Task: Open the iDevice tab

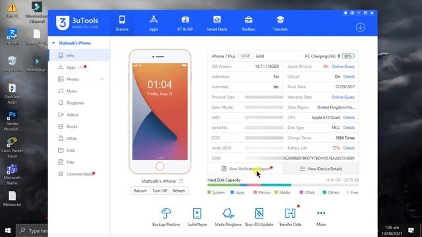Action: (122, 24)
